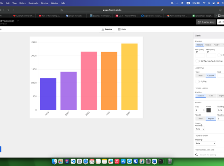Screen dimensions: 224x166
Task: Expand the visualization title chevron
Action: click(18, 21)
